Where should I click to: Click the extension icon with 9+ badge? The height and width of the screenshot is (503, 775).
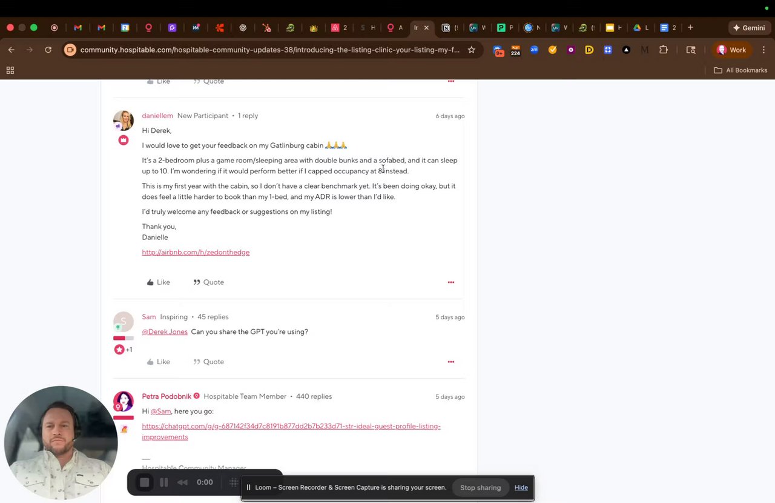(x=499, y=50)
